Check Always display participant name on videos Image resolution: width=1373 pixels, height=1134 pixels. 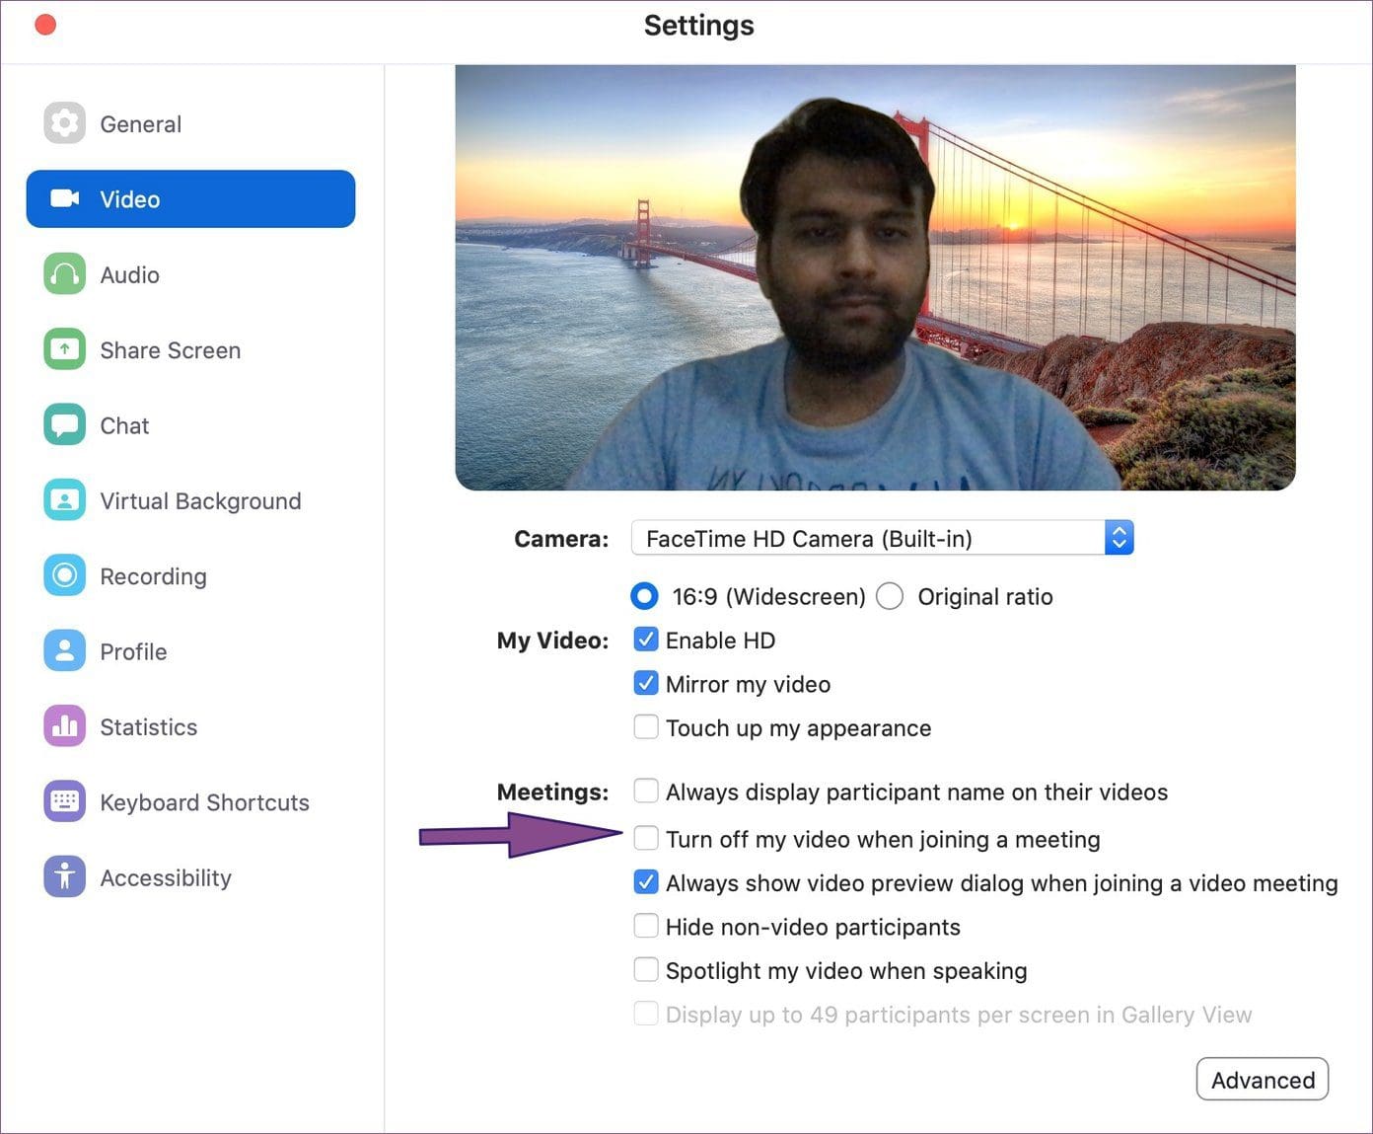[646, 791]
